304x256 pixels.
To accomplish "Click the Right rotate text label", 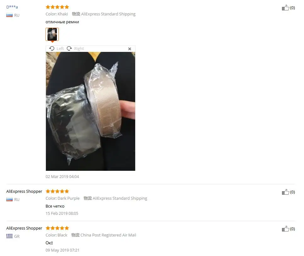I will coord(79,48).
